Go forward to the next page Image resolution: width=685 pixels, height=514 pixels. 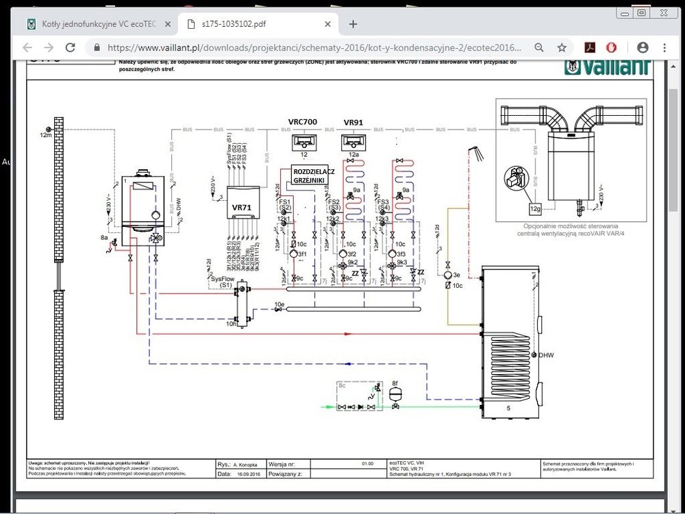49,48
